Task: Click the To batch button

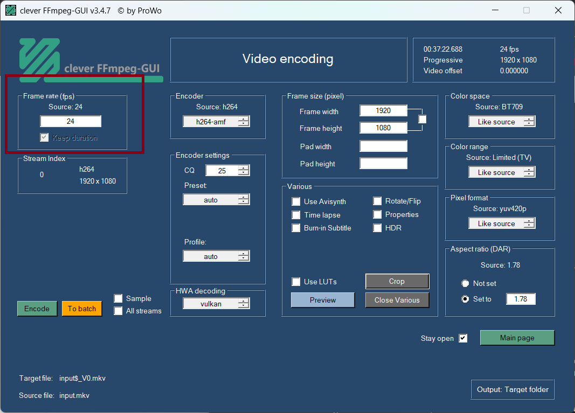Action: coord(82,309)
